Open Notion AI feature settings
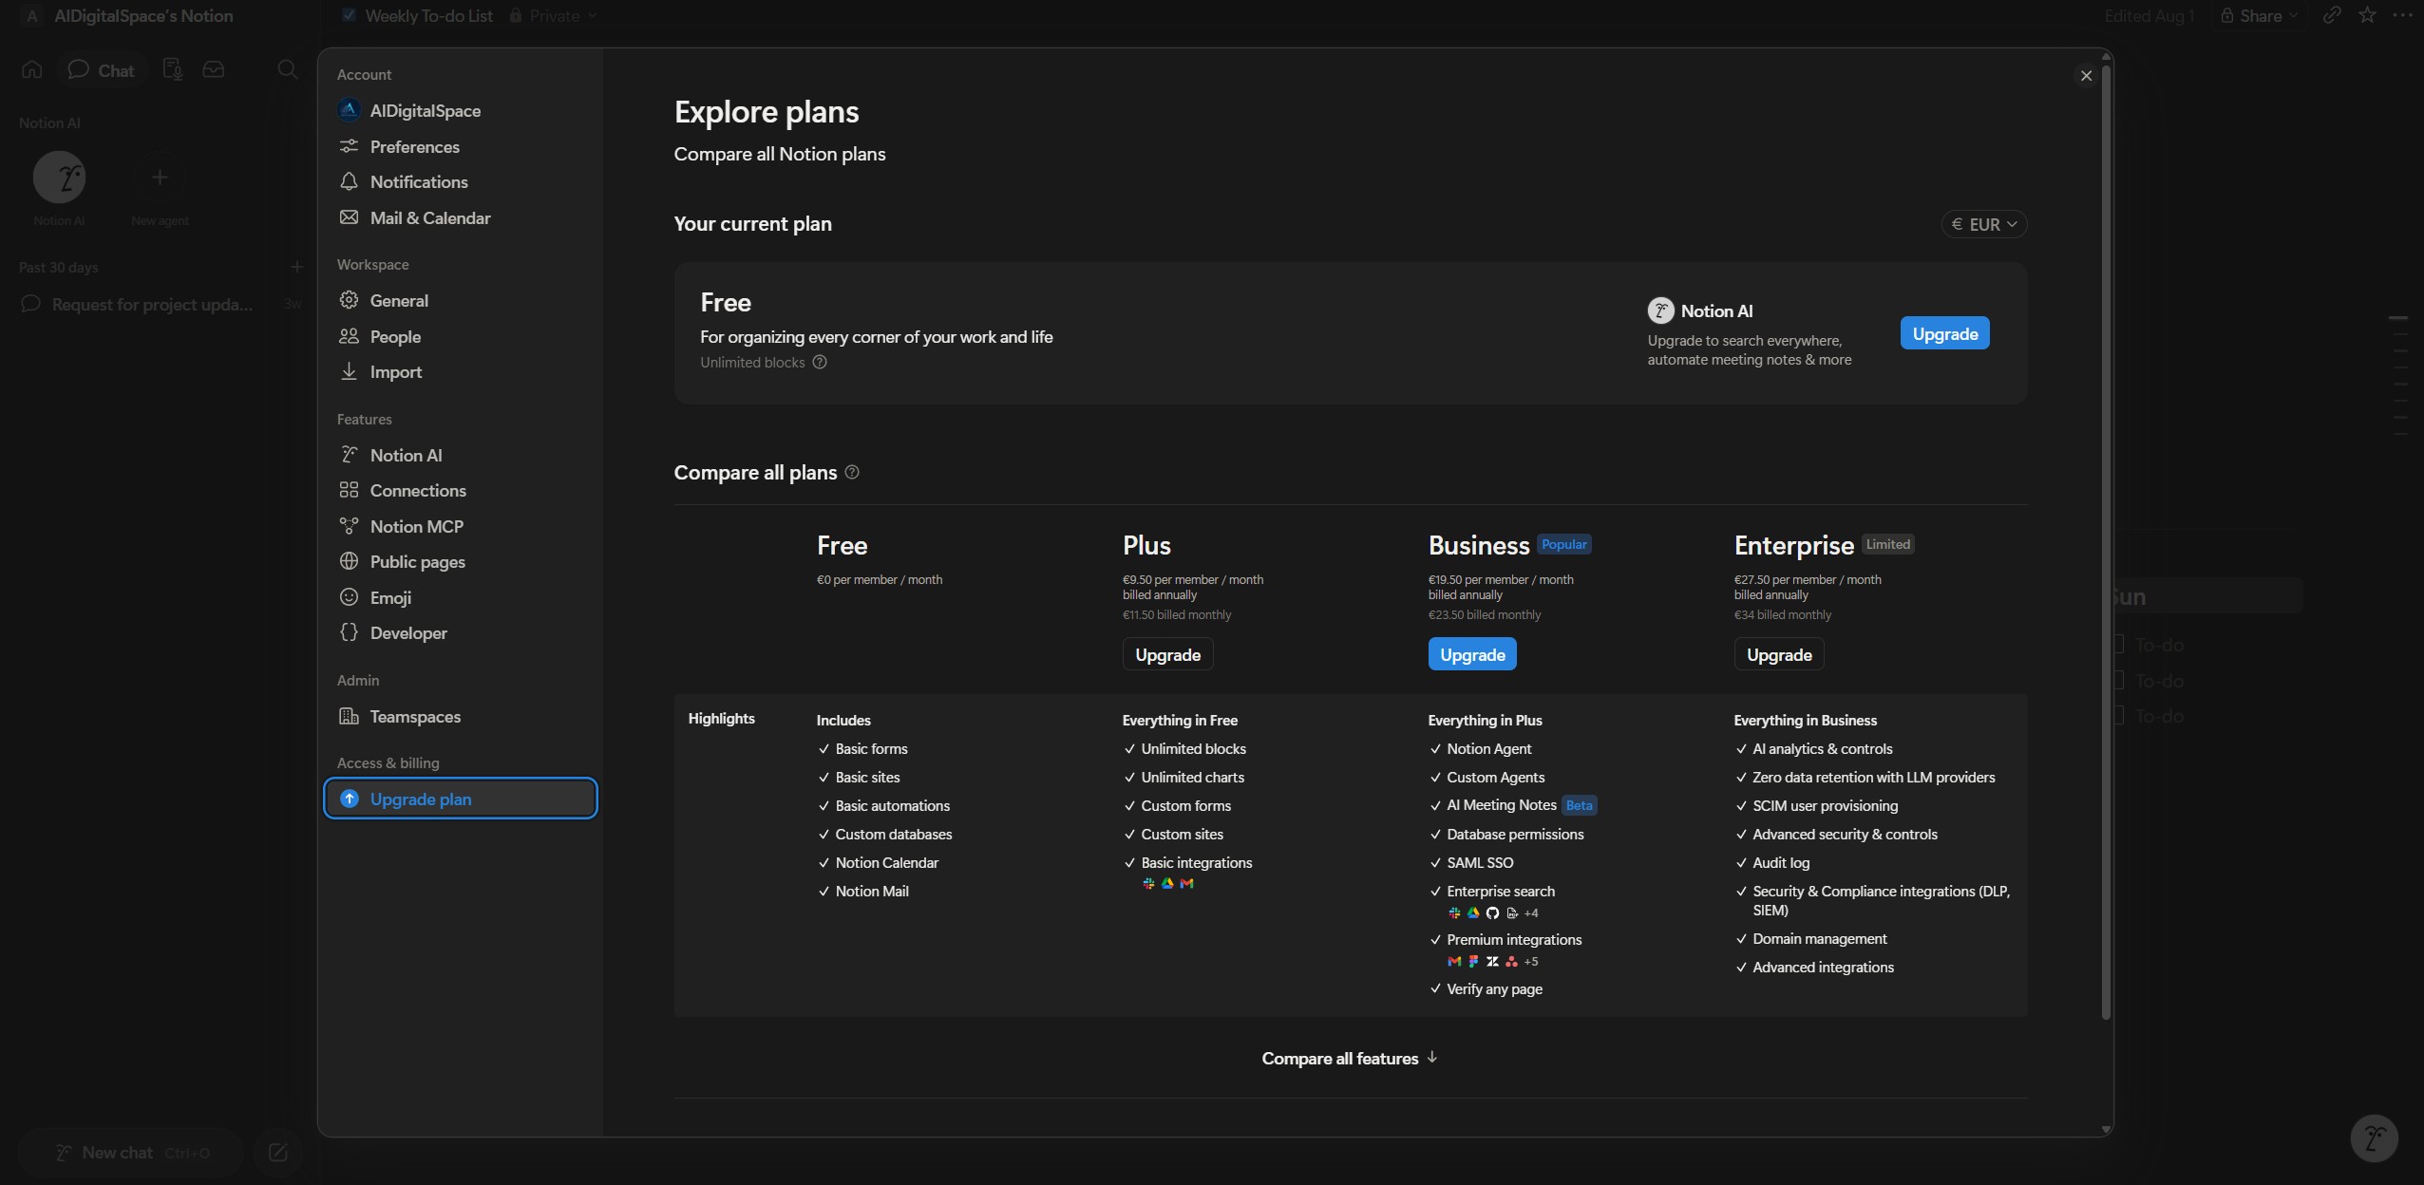This screenshot has height=1185, width=2424. 460,455
